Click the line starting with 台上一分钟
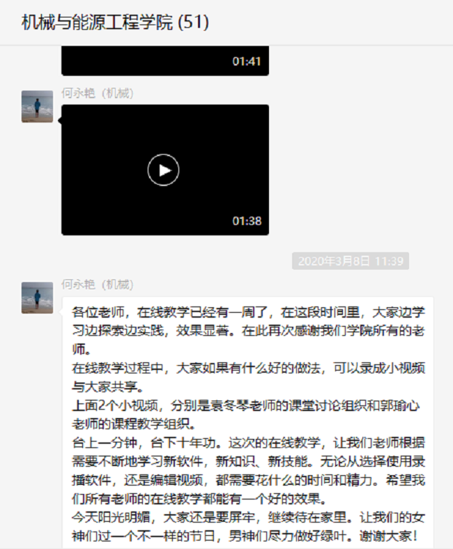The image size is (453, 549). coord(248,443)
